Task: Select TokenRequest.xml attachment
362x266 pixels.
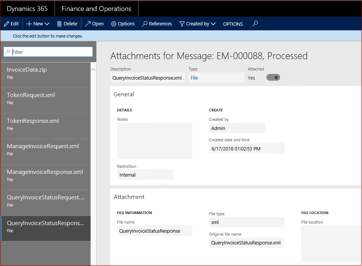Action: [x=46, y=100]
